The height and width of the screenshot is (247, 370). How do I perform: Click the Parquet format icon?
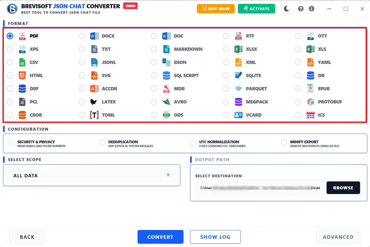239,89
